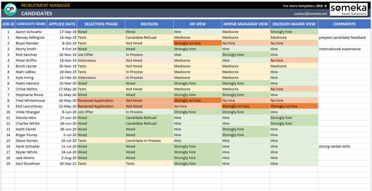Image resolution: width=372 pixels, height=191 pixels.
Task: Select the SELECTION PHASE column header
Action: (100, 24)
